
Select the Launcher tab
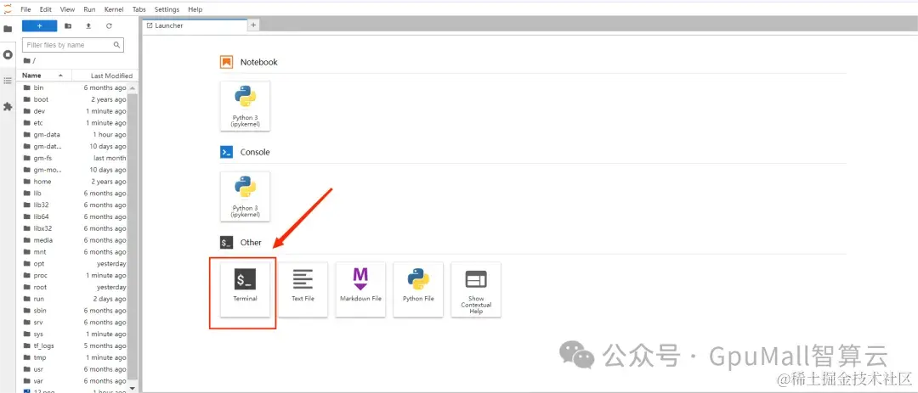(195, 25)
